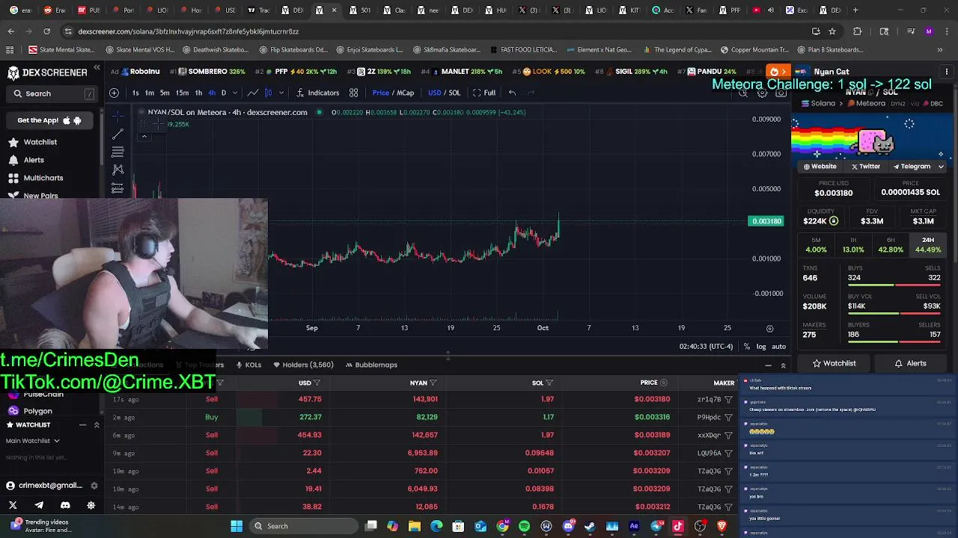Open the token options three-dot menu
This screenshot has height=538, width=958.
click(x=947, y=72)
